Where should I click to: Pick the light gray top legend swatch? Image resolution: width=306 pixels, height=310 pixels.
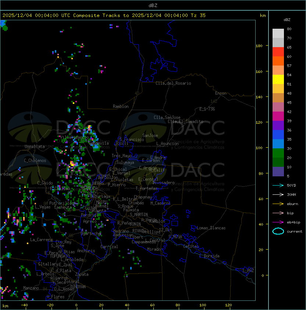[x=278, y=34]
